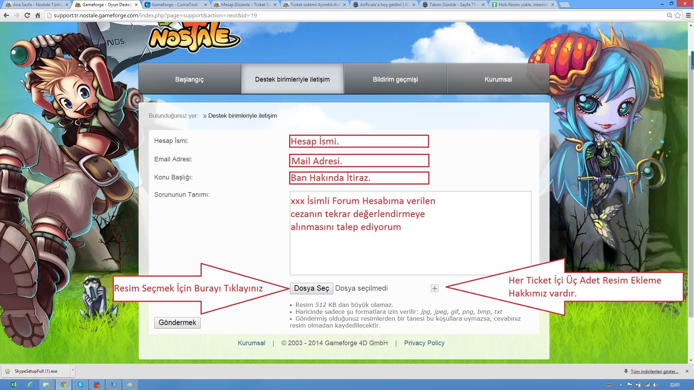The height and width of the screenshot is (390, 694).
Task: Click the Dosya Seç file button
Action: 311,288
